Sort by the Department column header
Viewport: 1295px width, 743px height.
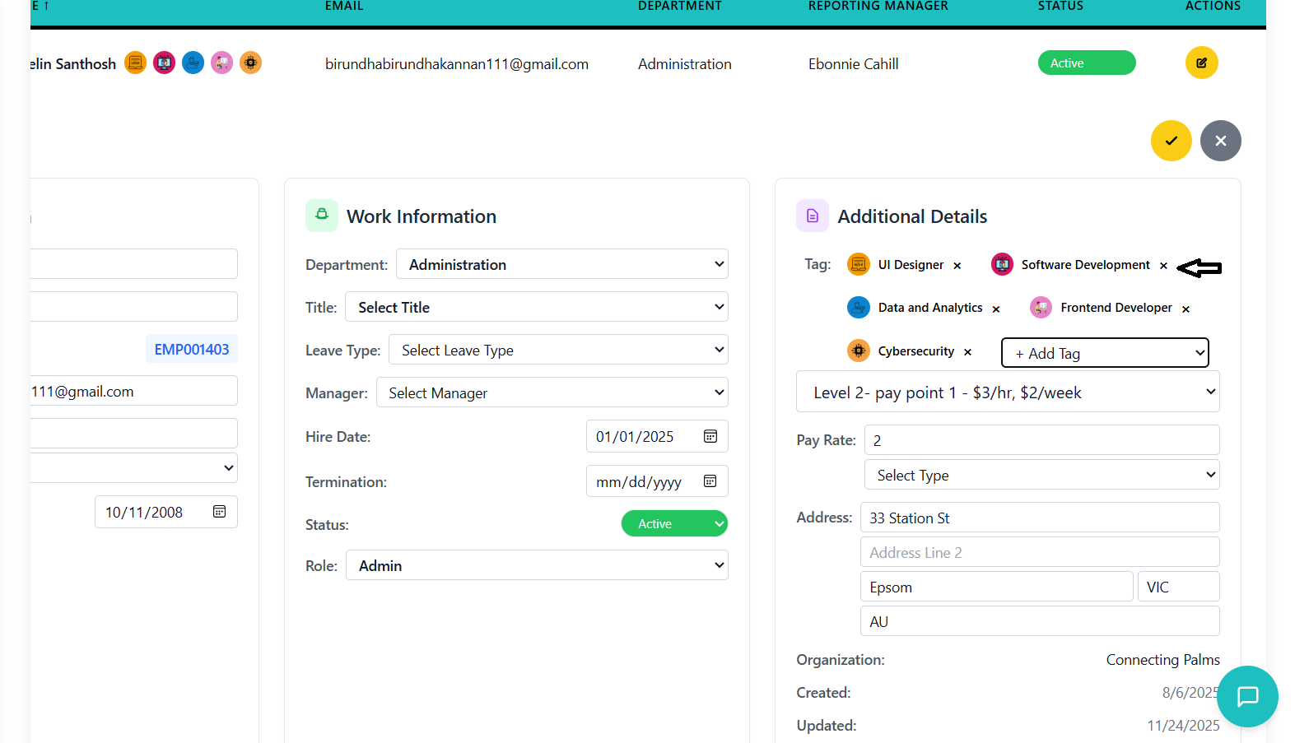tap(679, 7)
